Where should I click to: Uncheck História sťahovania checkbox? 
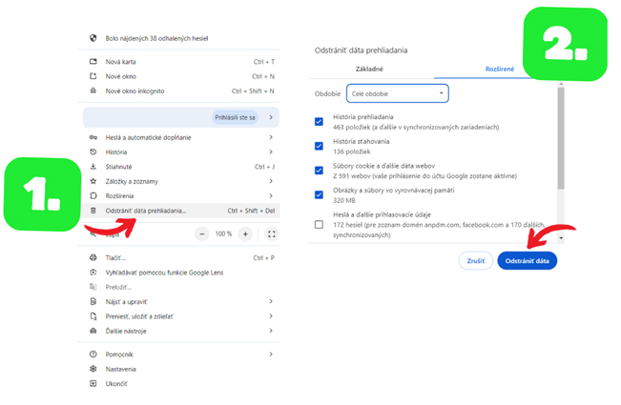coord(320,146)
